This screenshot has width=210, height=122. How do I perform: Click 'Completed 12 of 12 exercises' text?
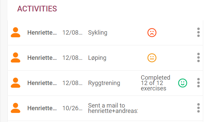156,83
